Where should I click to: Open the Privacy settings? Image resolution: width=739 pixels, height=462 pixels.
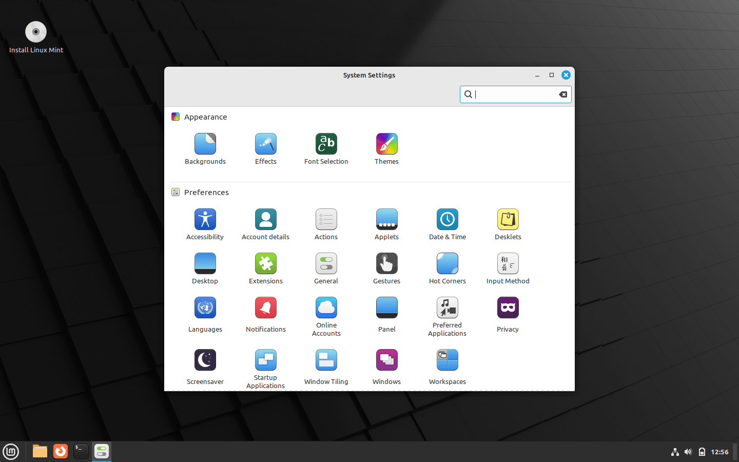pyautogui.click(x=508, y=312)
